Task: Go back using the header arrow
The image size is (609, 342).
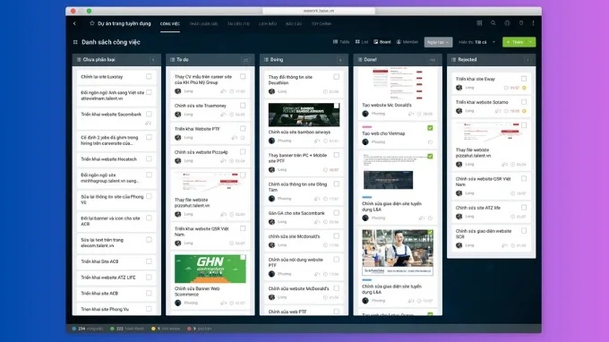Action: pos(74,23)
